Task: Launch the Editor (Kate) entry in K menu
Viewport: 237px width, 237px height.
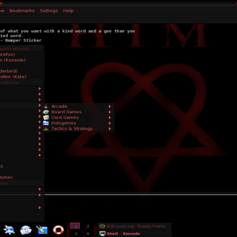Action: (22, 76)
